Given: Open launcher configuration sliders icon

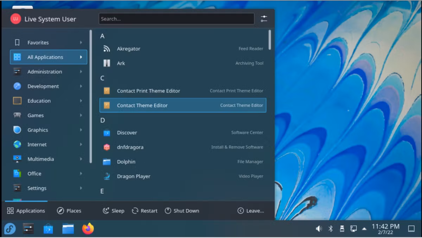Looking at the screenshot, I should [264, 19].
